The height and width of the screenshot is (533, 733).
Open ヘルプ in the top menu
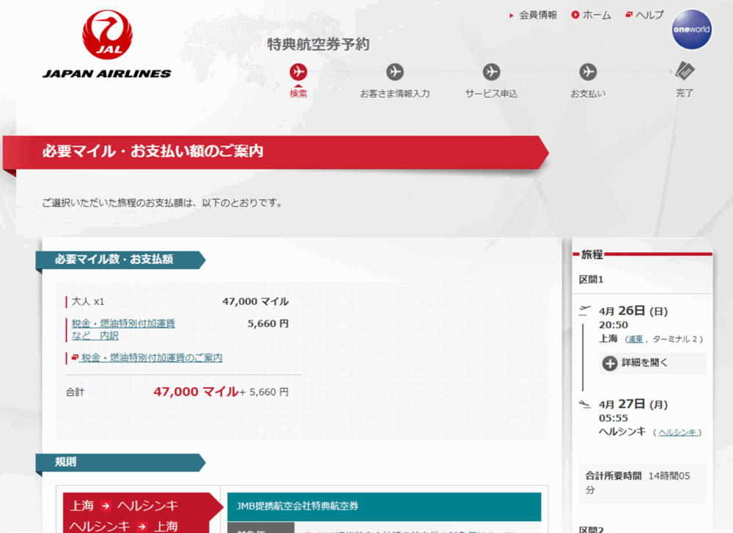(x=649, y=15)
